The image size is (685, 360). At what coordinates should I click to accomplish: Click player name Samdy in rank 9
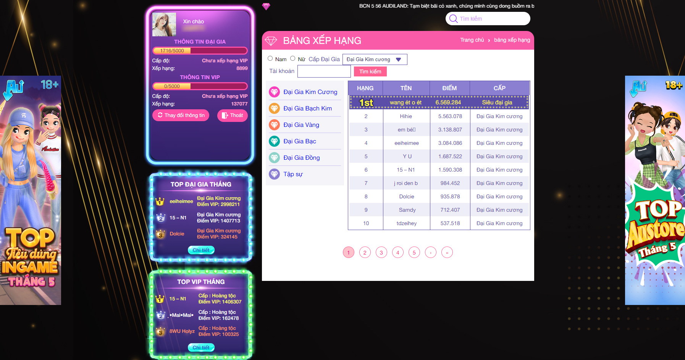(x=407, y=210)
